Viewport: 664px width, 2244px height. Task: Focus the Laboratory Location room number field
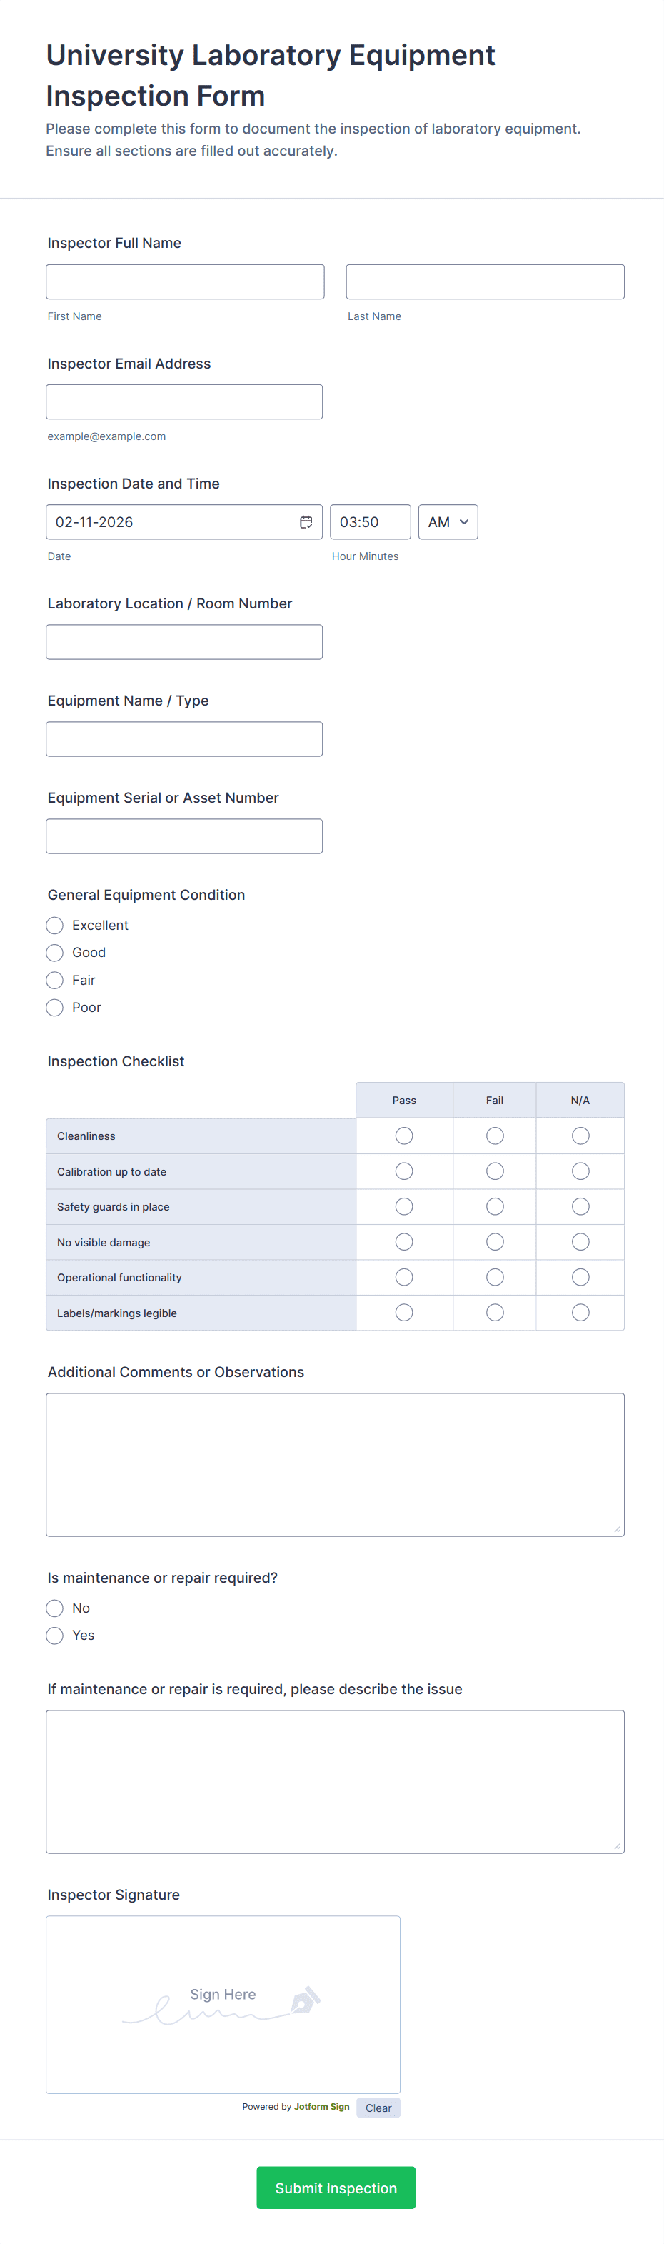click(x=184, y=642)
